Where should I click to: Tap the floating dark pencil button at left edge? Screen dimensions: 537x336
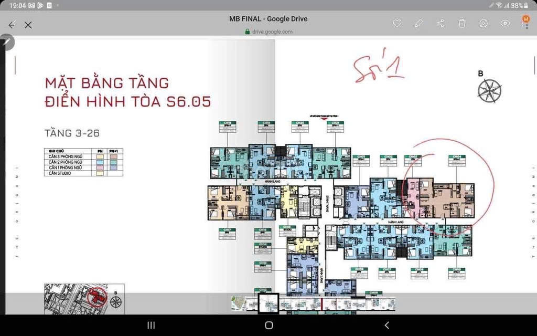point(7,42)
